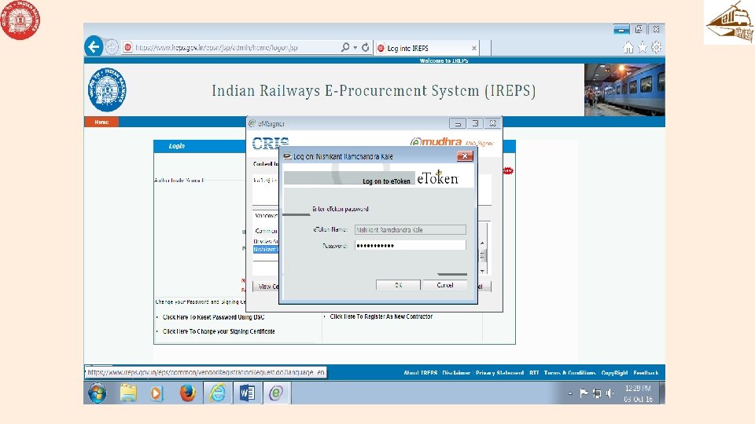Image resolution: width=755 pixels, height=424 pixels.
Task: Click the CRIS logo in eMsigner
Action: tap(270, 143)
